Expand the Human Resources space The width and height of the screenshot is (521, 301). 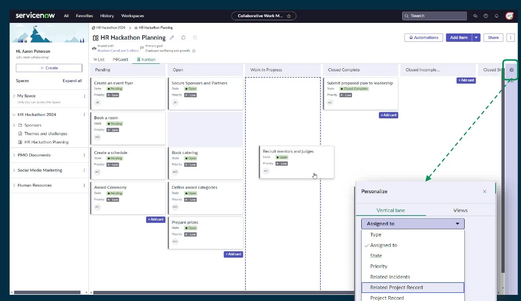[x=14, y=185]
